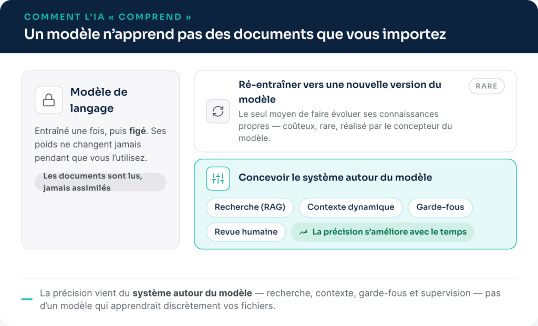Image resolution: width=538 pixels, height=326 pixels.
Task: Click the main title Un modèle n'apprend pas
Action: coord(235,34)
